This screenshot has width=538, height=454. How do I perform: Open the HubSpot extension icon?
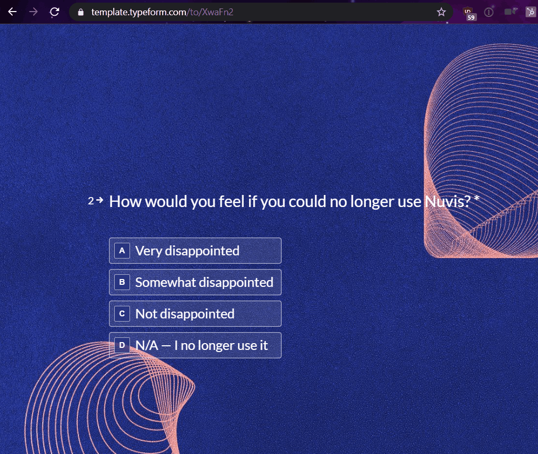[x=531, y=12]
